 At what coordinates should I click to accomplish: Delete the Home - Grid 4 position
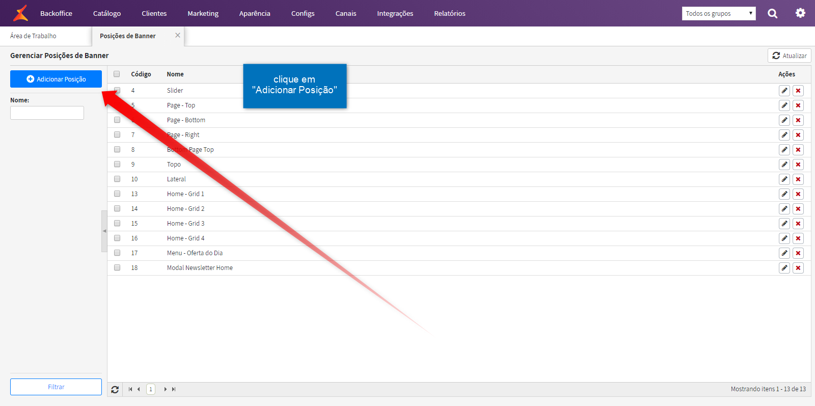tap(798, 238)
